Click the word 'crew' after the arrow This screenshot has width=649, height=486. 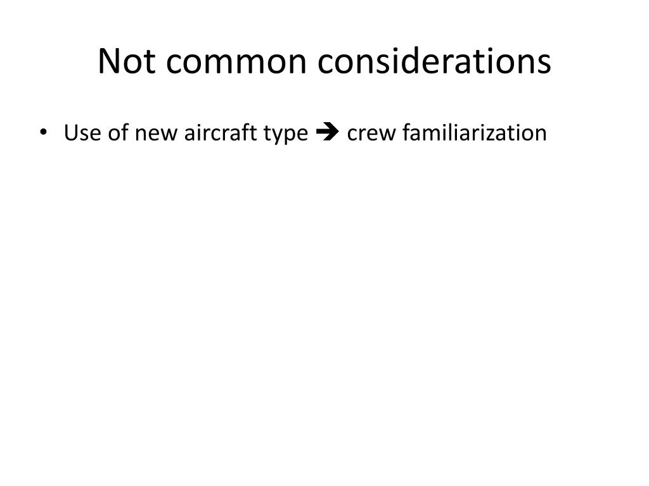[371, 135]
